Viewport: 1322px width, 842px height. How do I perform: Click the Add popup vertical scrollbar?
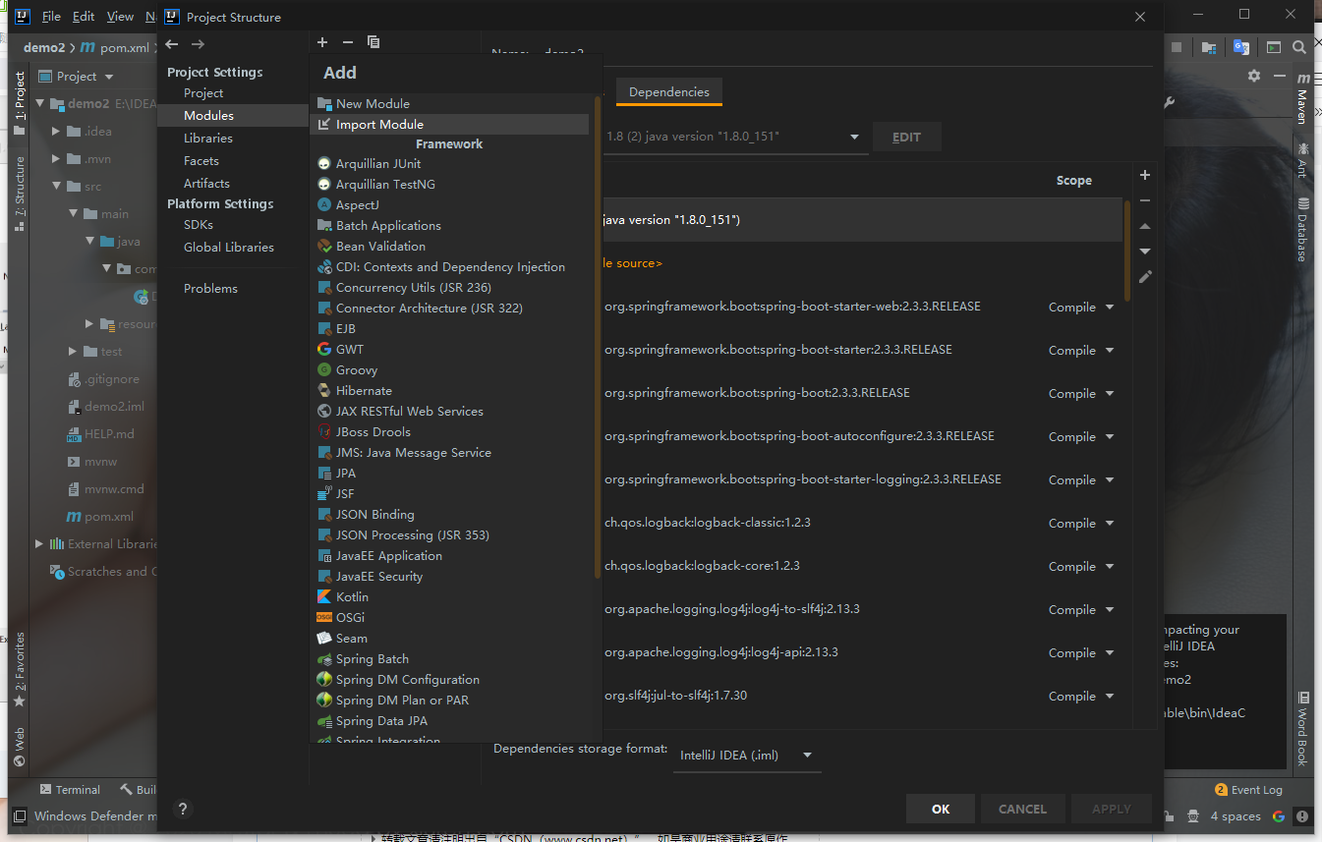[x=598, y=336]
